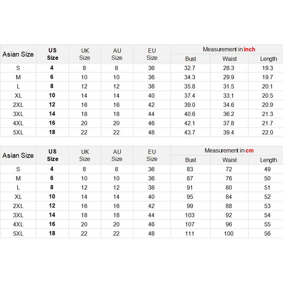Click the 20.9 length measurement
This screenshot has width=283, height=283.
click(267, 105)
